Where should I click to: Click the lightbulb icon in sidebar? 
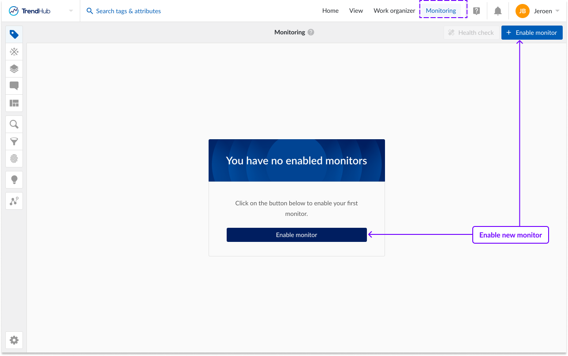pyautogui.click(x=14, y=180)
